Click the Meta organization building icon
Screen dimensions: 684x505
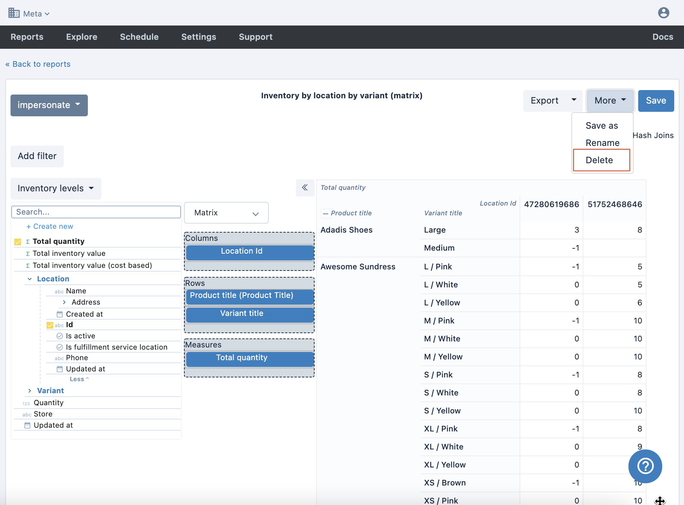14,13
